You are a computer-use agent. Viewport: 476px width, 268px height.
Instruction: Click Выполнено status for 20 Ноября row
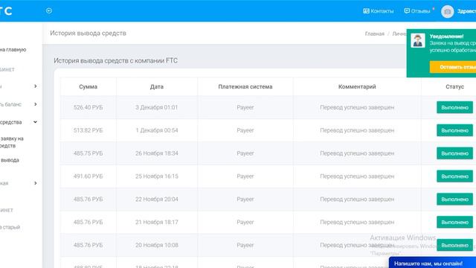(454, 245)
